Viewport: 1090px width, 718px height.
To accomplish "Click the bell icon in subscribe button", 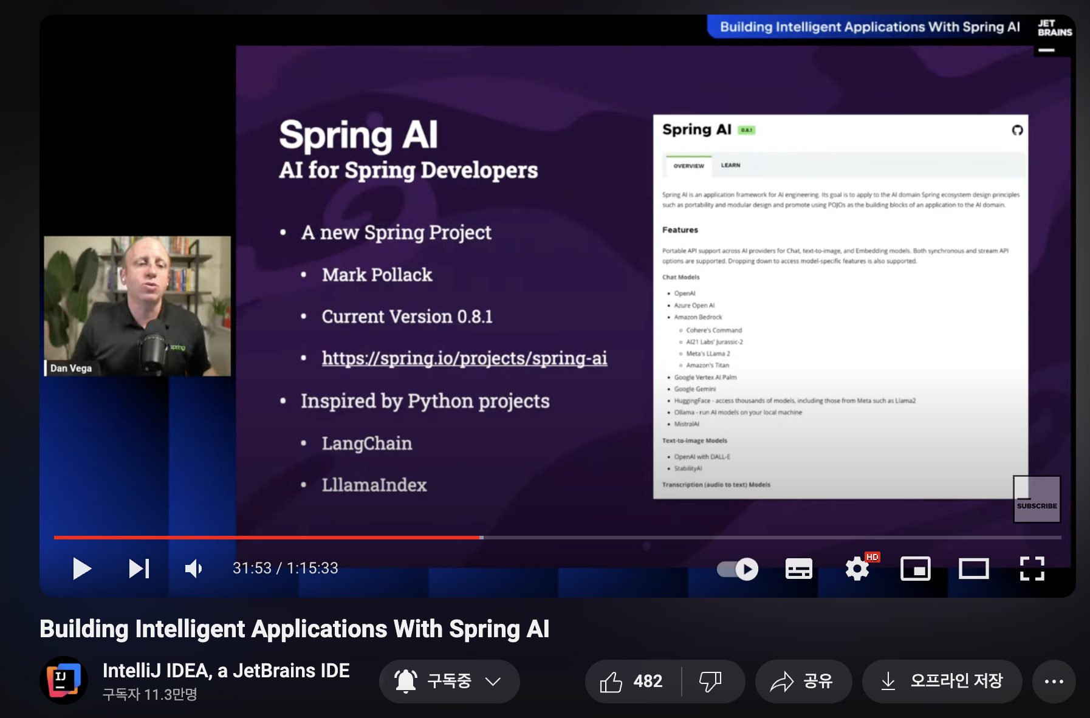I will click(406, 682).
